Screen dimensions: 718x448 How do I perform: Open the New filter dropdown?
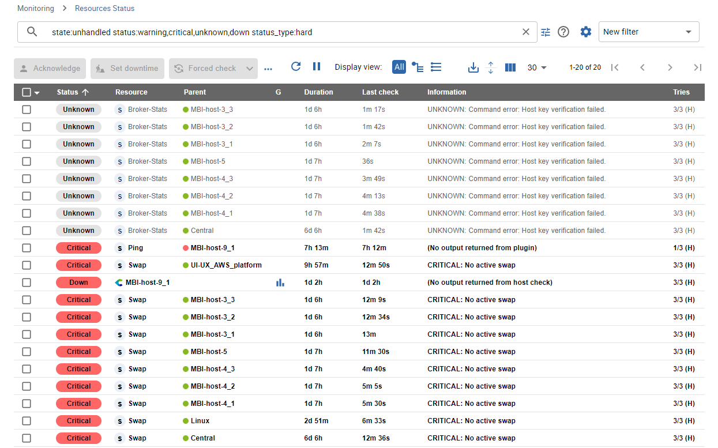point(648,32)
